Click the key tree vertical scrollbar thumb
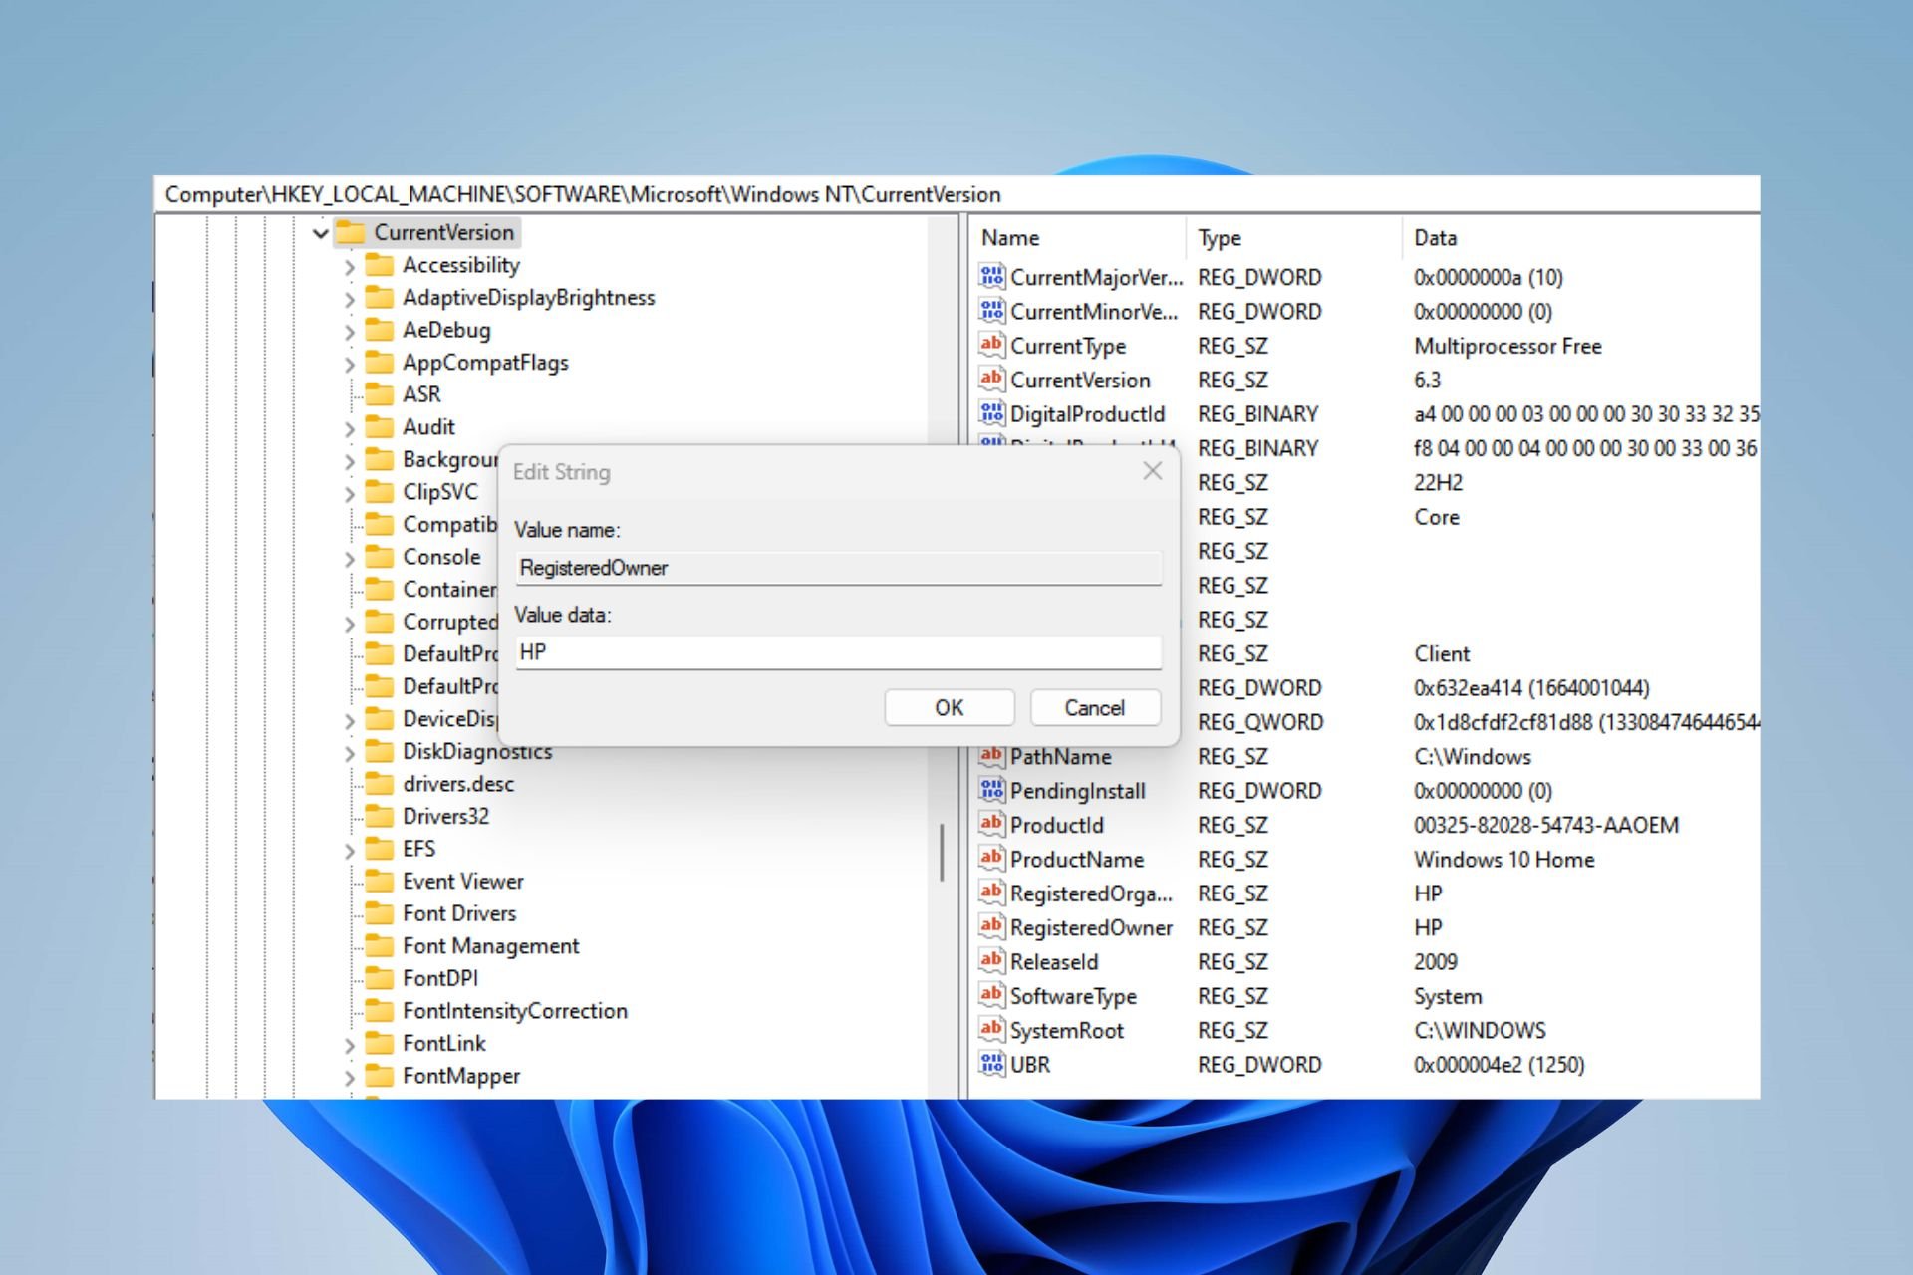Image resolution: width=1913 pixels, height=1275 pixels. (x=942, y=852)
